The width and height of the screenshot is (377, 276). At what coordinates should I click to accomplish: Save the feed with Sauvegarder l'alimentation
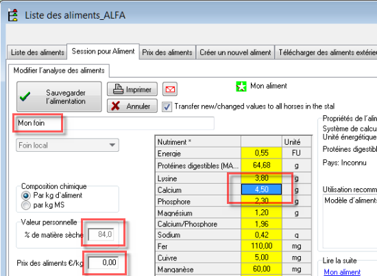[x=59, y=97]
